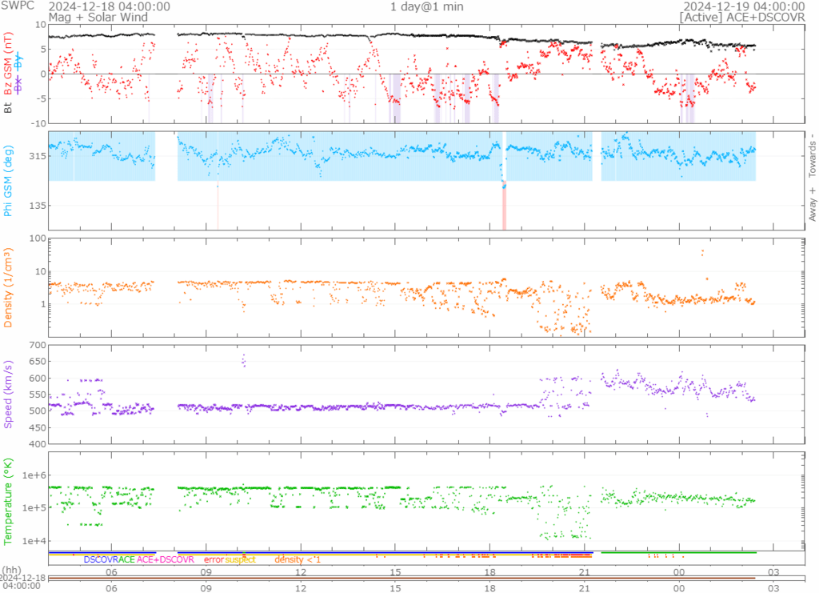Click the yellow 'suspect' legend entry
This screenshot has height=593, width=819.
click(240, 559)
